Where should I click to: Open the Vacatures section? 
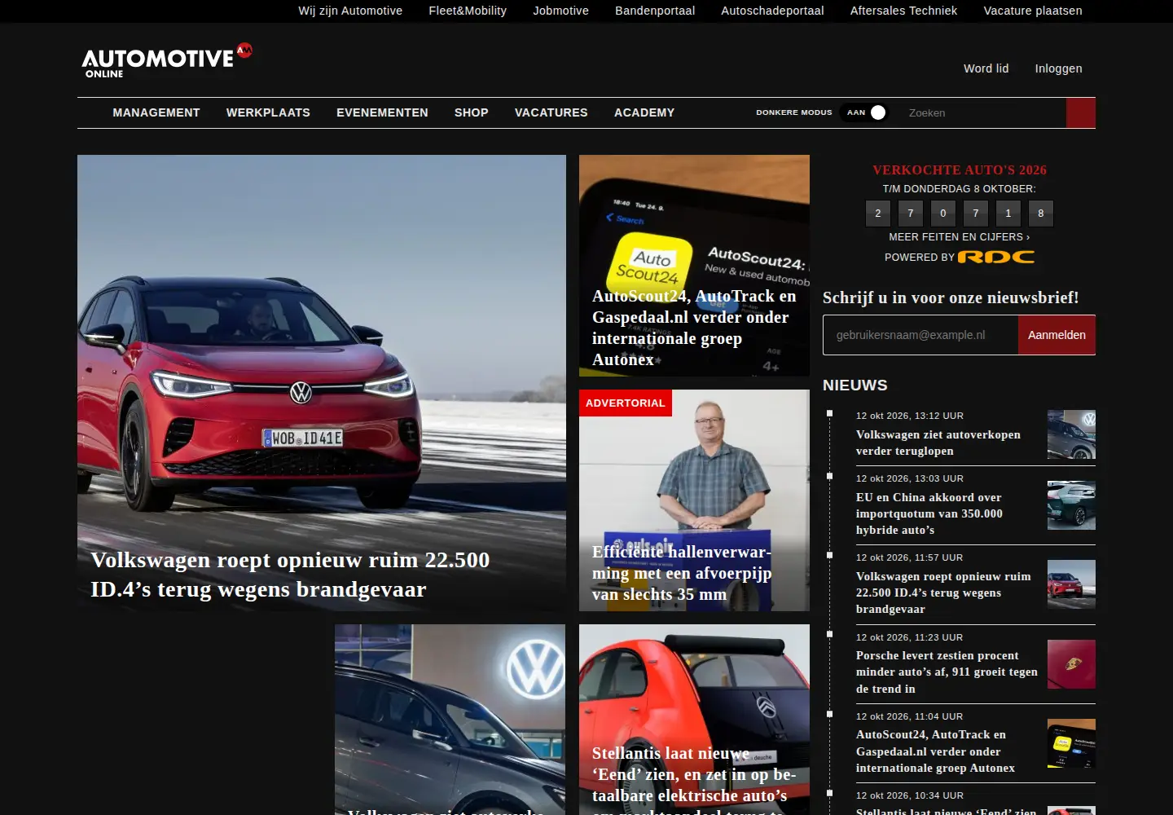click(551, 112)
